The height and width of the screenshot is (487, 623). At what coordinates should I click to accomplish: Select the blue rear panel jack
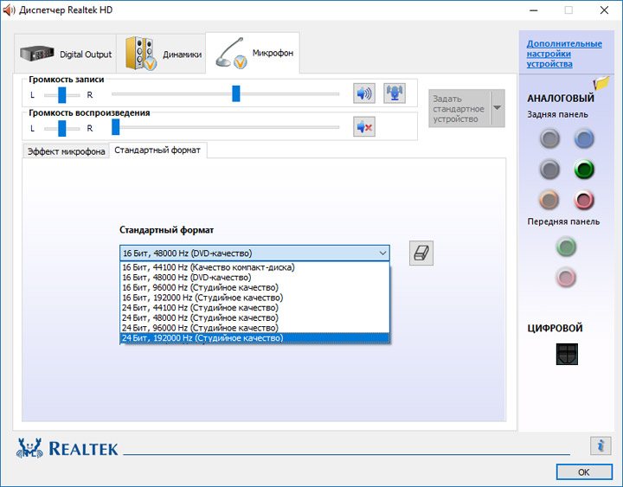(x=584, y=139)
